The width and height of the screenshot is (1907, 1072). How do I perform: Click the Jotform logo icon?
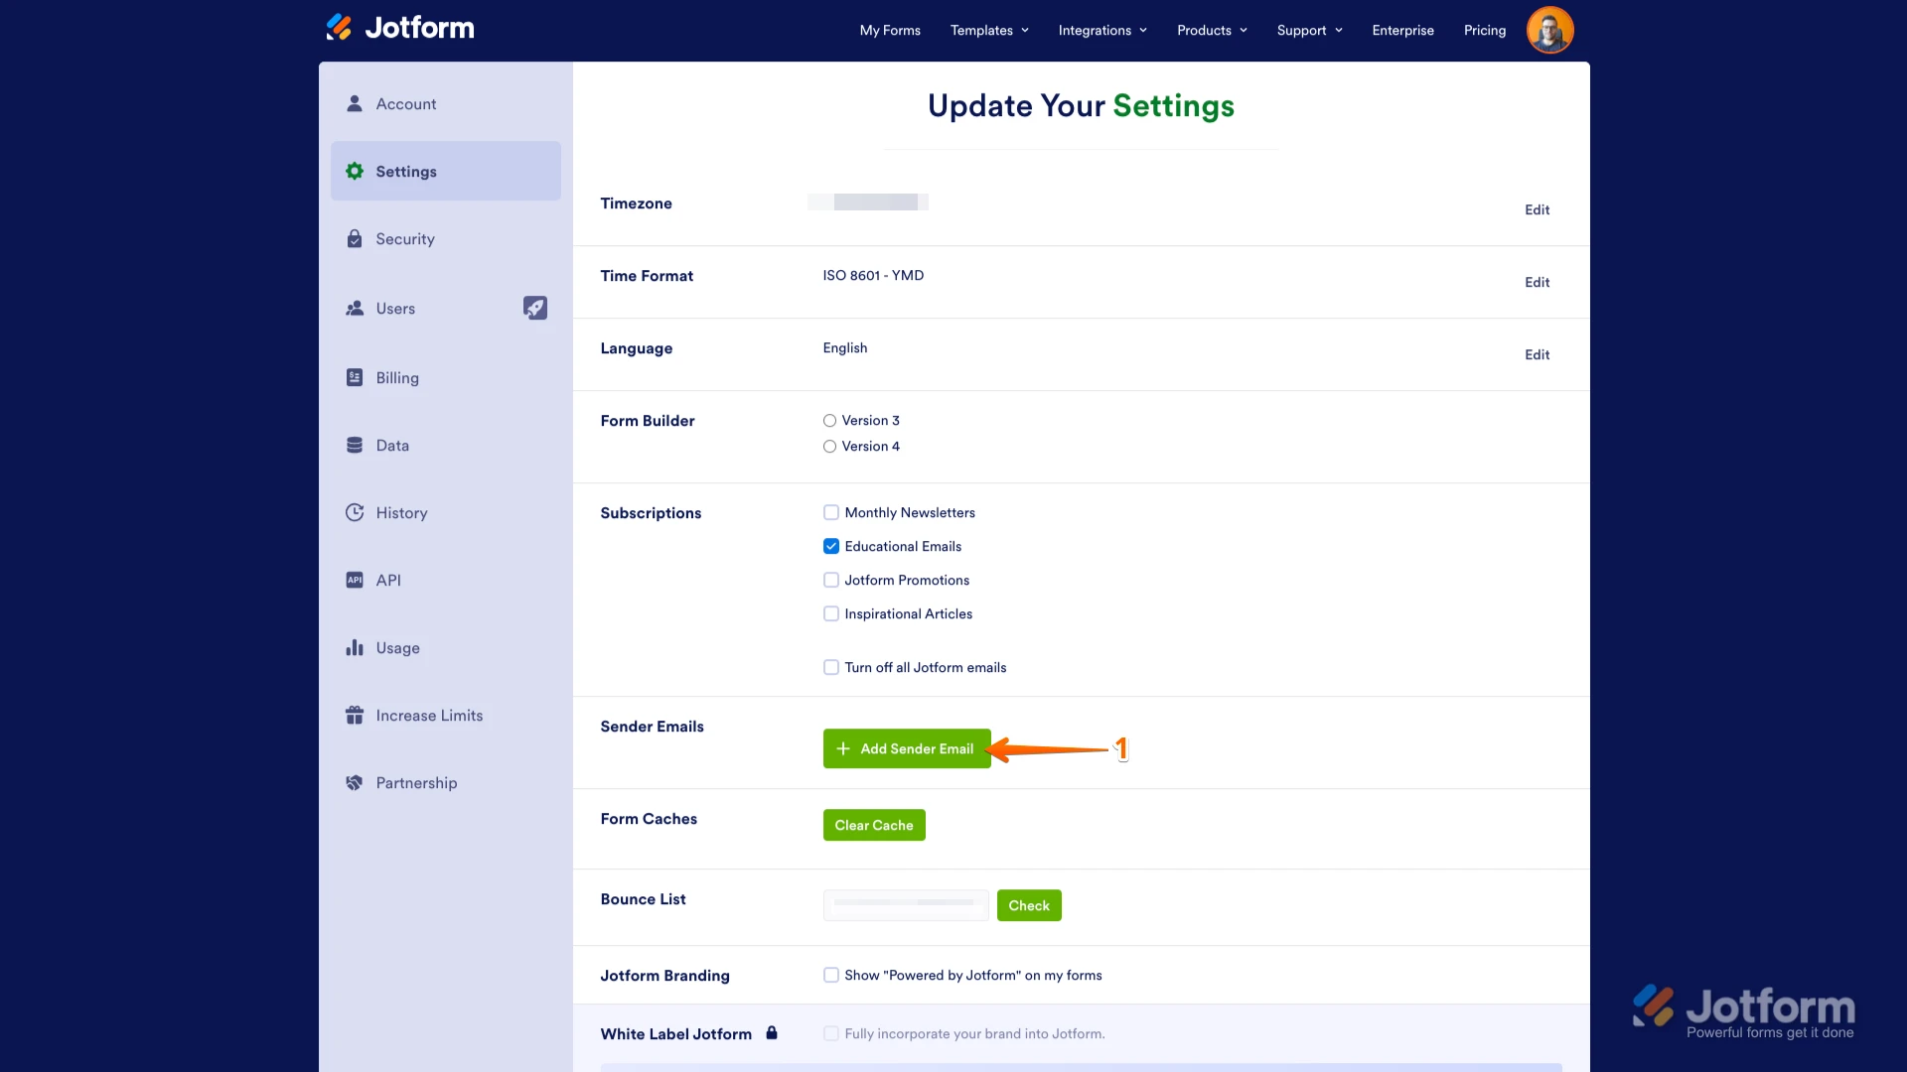point(340,27)
